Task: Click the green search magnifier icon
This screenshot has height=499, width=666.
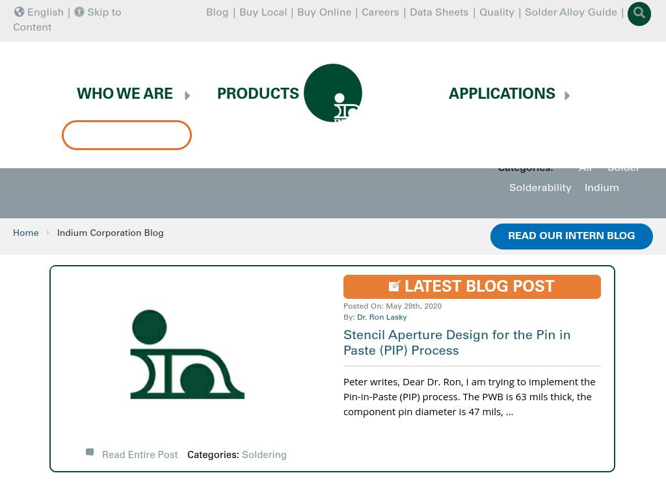Action: (639, 14)
